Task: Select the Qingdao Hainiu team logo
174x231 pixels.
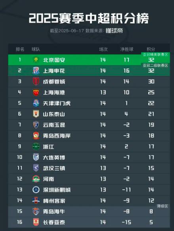Action: [36, 212]
